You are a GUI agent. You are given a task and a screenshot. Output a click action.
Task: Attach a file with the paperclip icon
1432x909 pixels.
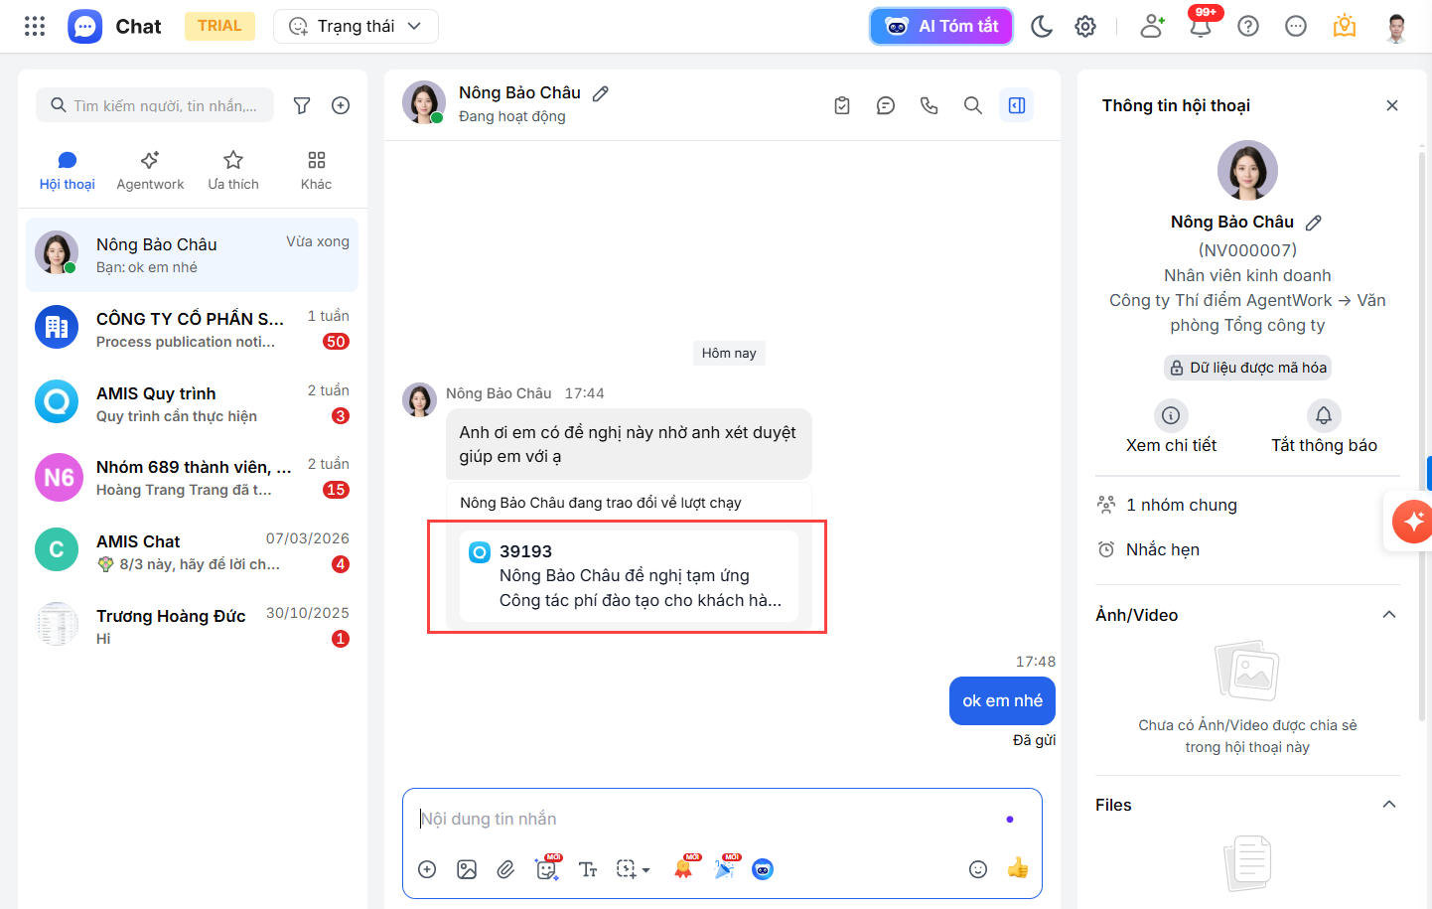tap(506, 869)
